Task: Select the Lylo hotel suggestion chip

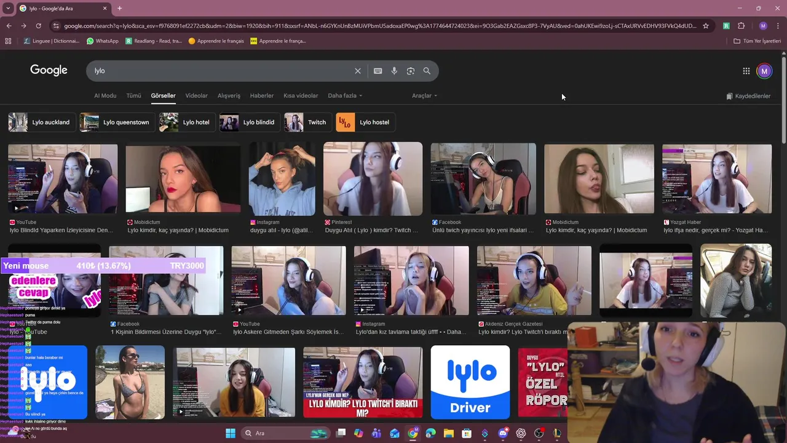Action: click(x=188, y=122)
